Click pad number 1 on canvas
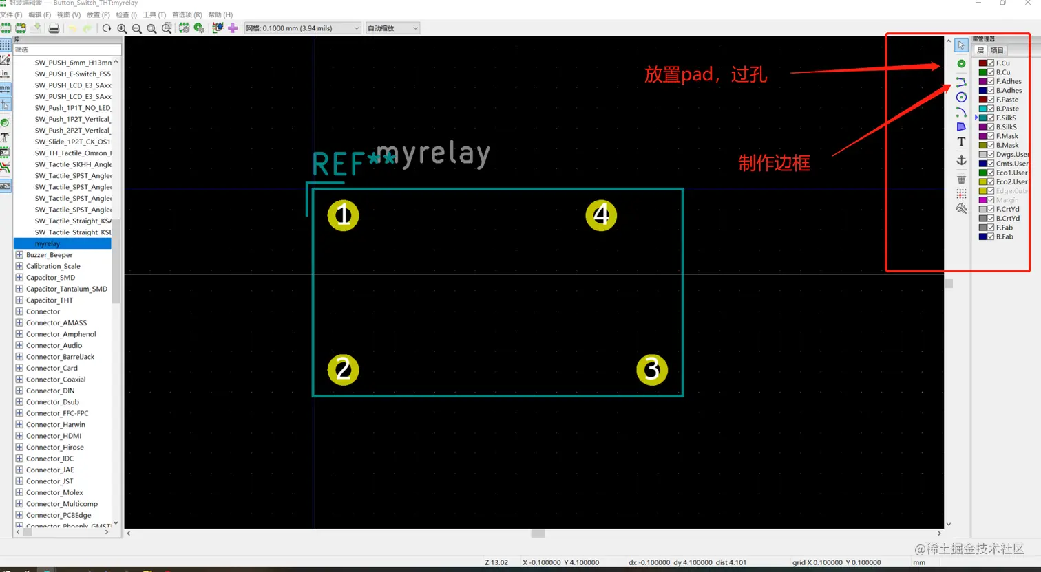The height and width of the screenshot is (572, 1041). click(343, 216)
